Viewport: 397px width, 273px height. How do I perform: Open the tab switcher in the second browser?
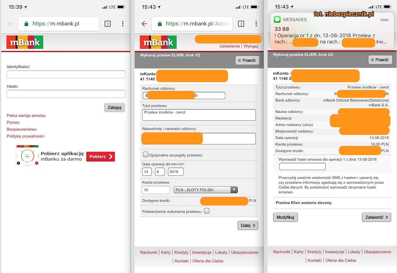(x=241, y=24)
